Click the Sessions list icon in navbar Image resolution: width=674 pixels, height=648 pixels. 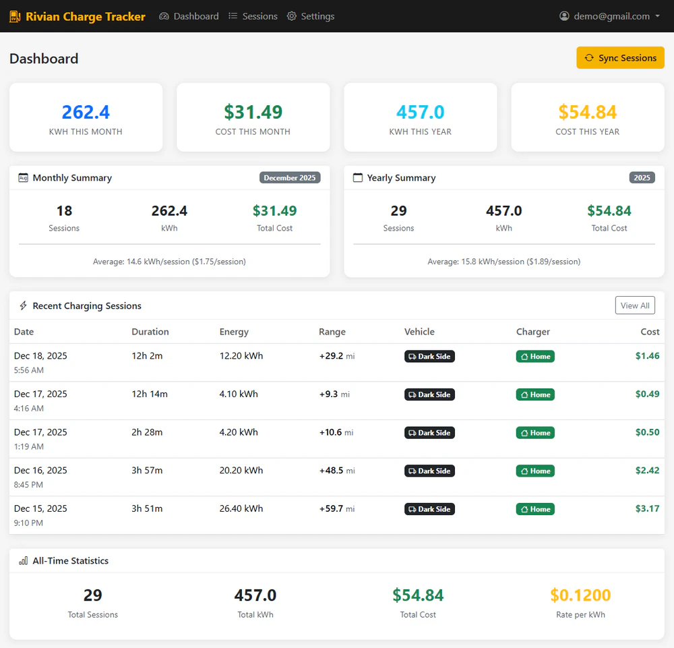pyautogui.click(x=233, y=16)
